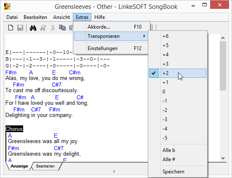Open the Ansicht menu
The width and height of the screenshot is (232, 178).
click(x=61, y=17)
